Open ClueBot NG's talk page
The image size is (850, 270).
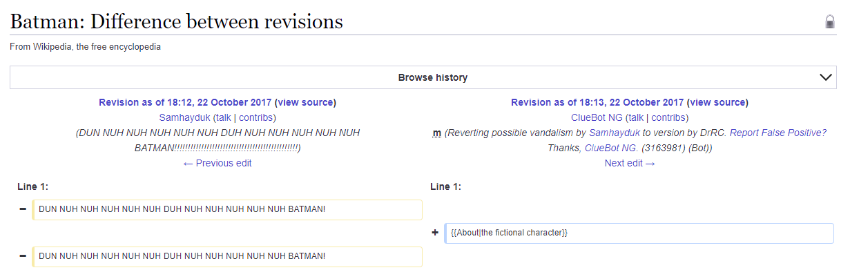(635, 117)
